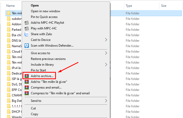183x118 pixels.
Task: Select the Cast to Device menu label
Action: (41, 40)
